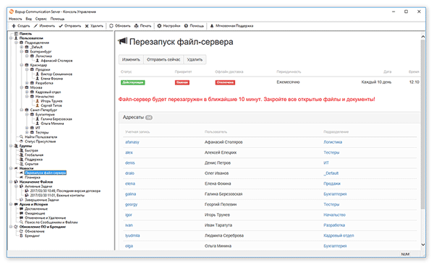Click the Отправить checkmark toolbar icon
The image size is (434, 265).
coord(61,26)
